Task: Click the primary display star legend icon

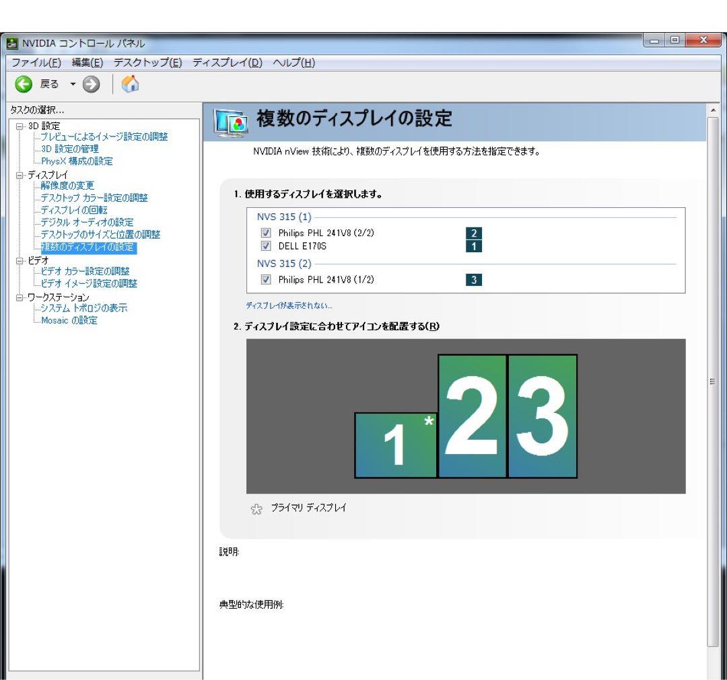Action: [256, 509]
